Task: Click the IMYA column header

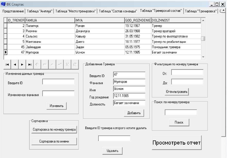Action: pos(100,20)
